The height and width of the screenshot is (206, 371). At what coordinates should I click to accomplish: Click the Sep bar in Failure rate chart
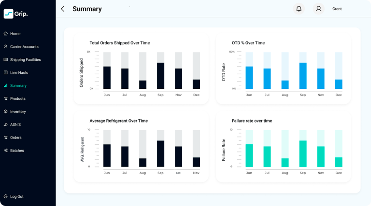(303, 153)
